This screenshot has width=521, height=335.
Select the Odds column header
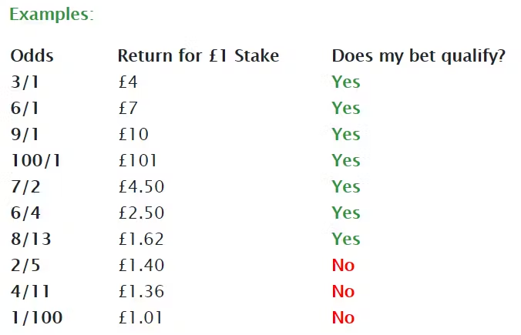32,55
